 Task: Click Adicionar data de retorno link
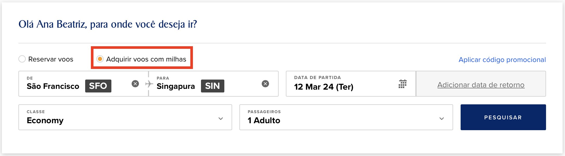point(481,85)
